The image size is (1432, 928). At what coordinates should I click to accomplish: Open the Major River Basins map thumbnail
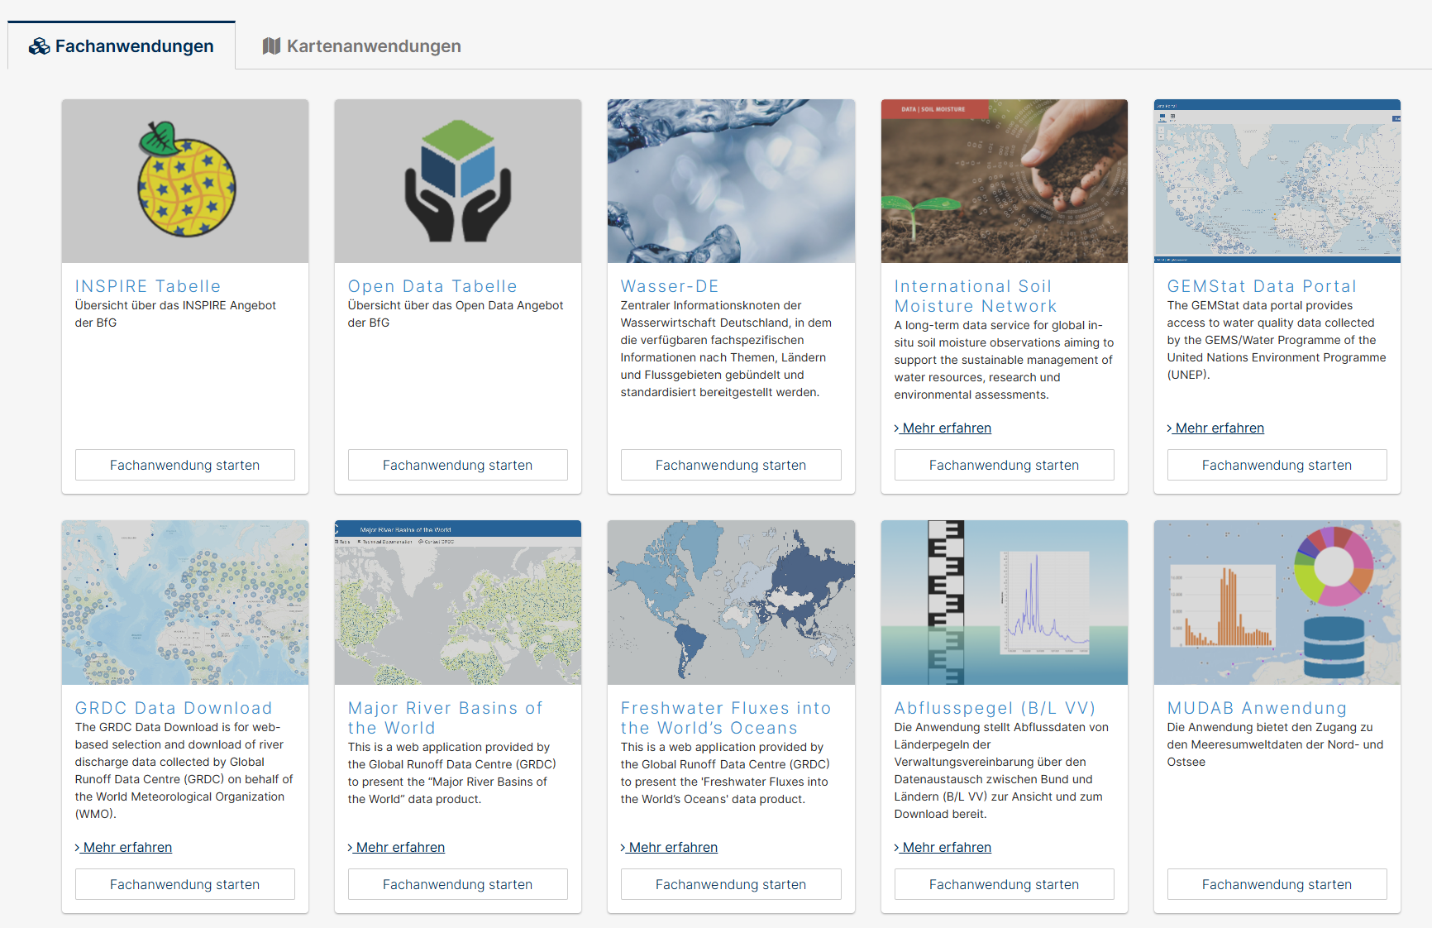coord(458,602)
